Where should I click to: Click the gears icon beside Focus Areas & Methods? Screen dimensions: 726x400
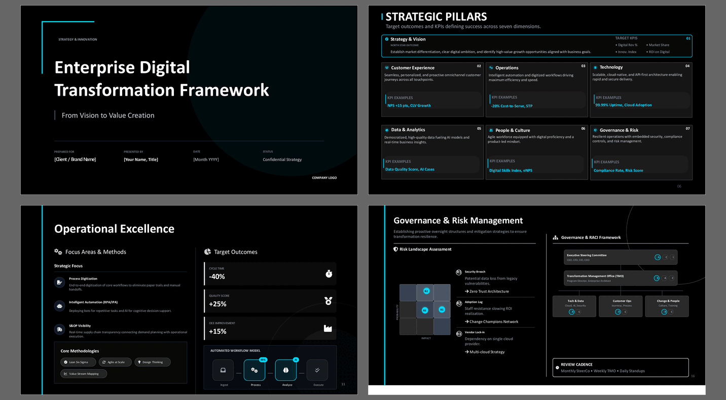point(58,252)
